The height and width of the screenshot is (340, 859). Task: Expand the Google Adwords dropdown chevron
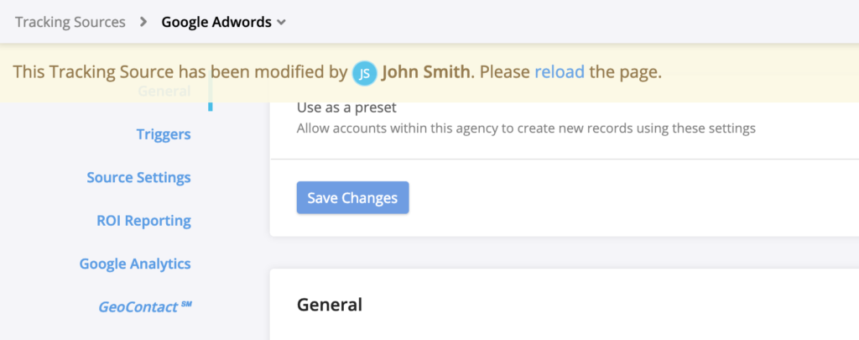click(x=282, y=23)
